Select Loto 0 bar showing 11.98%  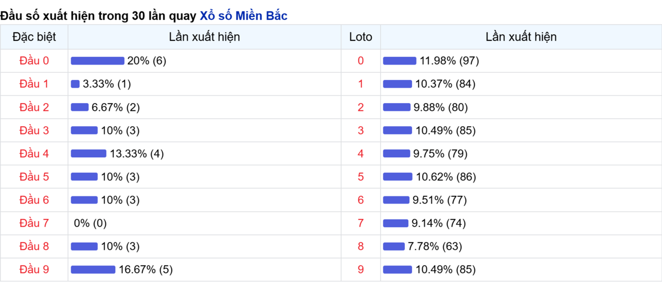(399, 61)
